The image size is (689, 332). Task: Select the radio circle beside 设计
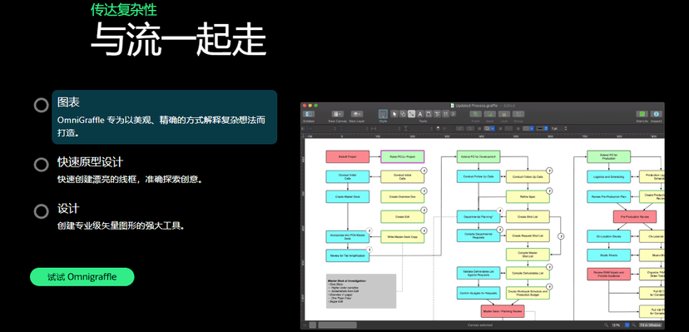point(42,211)
